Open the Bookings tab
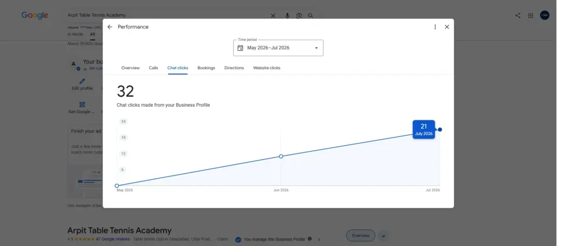 point(206,68)
